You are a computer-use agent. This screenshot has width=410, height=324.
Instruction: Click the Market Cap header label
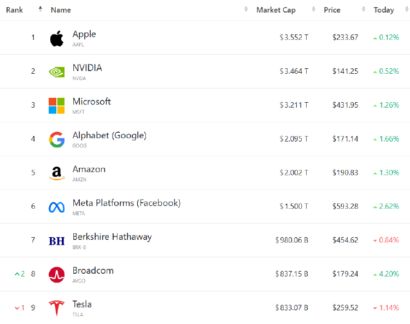276,10
